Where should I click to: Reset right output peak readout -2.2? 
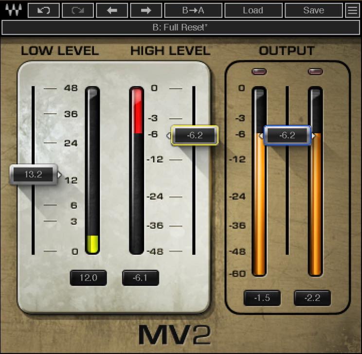pos(312,298)
